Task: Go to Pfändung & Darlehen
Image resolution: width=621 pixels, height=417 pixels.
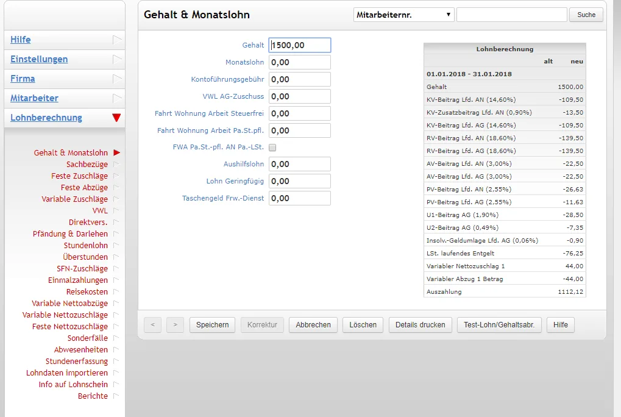Action: (70, 233)
